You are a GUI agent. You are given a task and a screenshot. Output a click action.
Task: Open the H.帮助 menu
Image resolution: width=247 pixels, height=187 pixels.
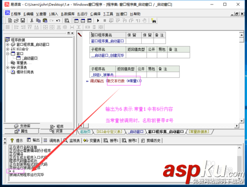[135, 14]
